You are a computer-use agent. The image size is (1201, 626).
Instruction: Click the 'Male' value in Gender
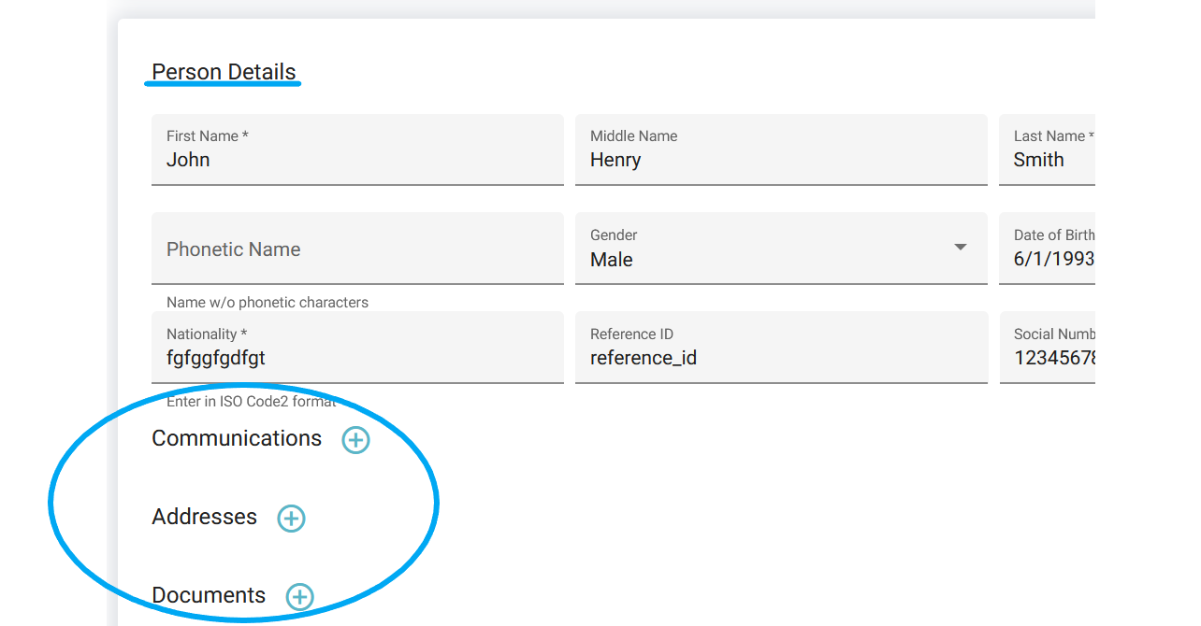click(612, 260)
